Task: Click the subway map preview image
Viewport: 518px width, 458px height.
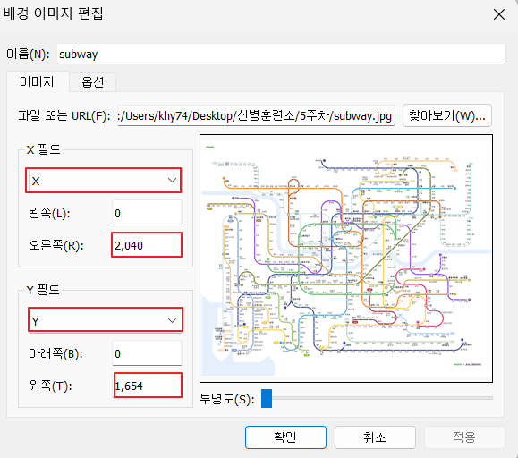Action: pyautogui.click(x=346, y=259)
